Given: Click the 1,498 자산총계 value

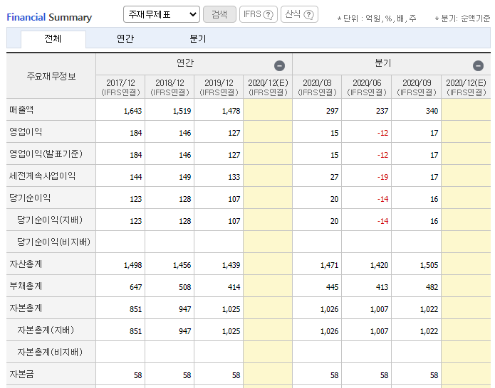Looking at the screenshot, I should point(133,265).
